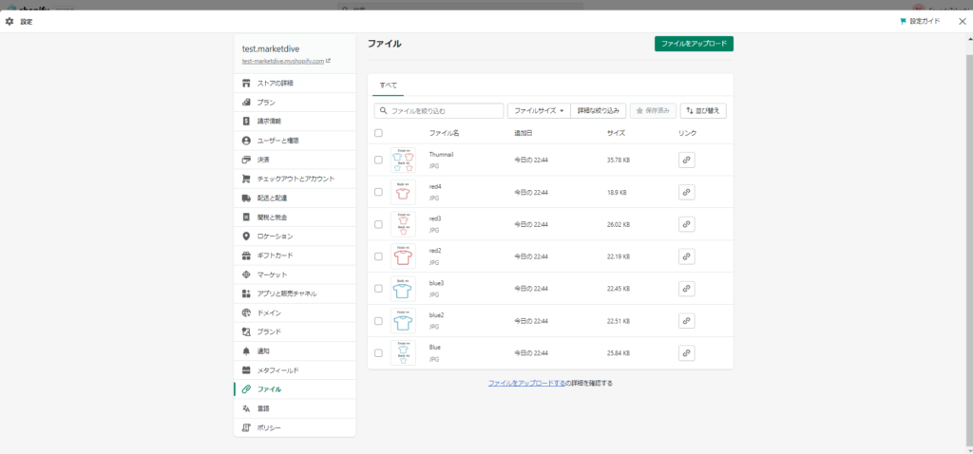
Task: Check the box for Thumbnail file
Action: tap(378, 160)
